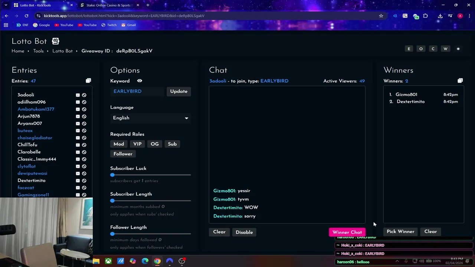Click the Pick Winner button
The height and width of the screenshot is (267, 475).
(400, 231)
